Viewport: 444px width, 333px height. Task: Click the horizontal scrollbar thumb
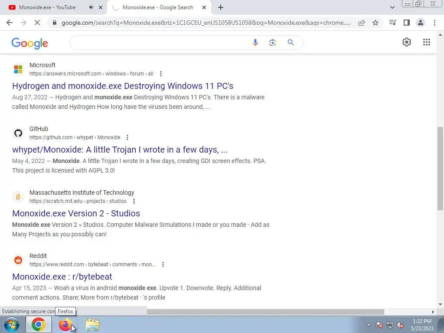pyautogui.click(x=265, y=312)
